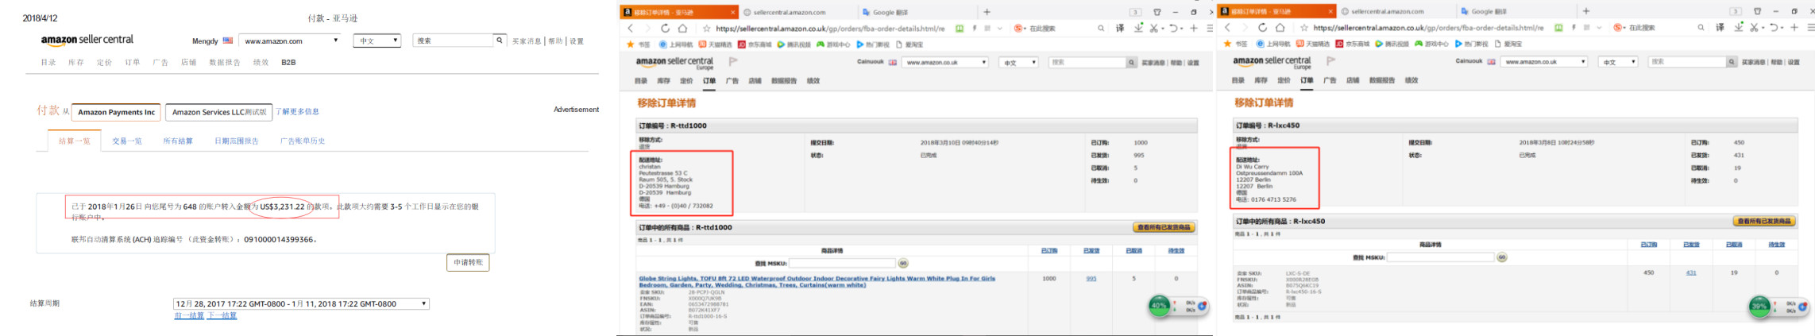Click the home icon in the R-ttd1000 browser window
Screen dimensions: 1815x336
click(x=682, y=28)
